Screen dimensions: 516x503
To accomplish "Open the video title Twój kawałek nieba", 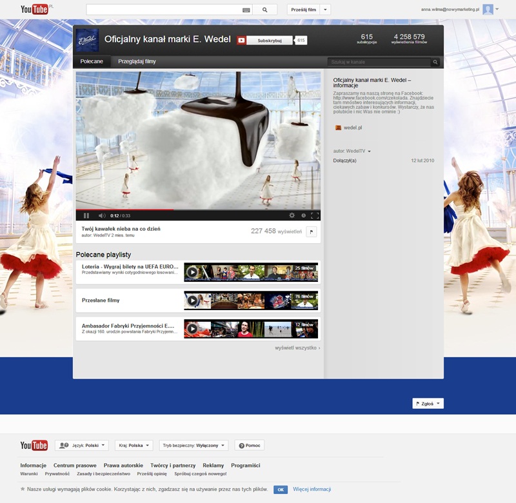I will (x=121, y=229).
